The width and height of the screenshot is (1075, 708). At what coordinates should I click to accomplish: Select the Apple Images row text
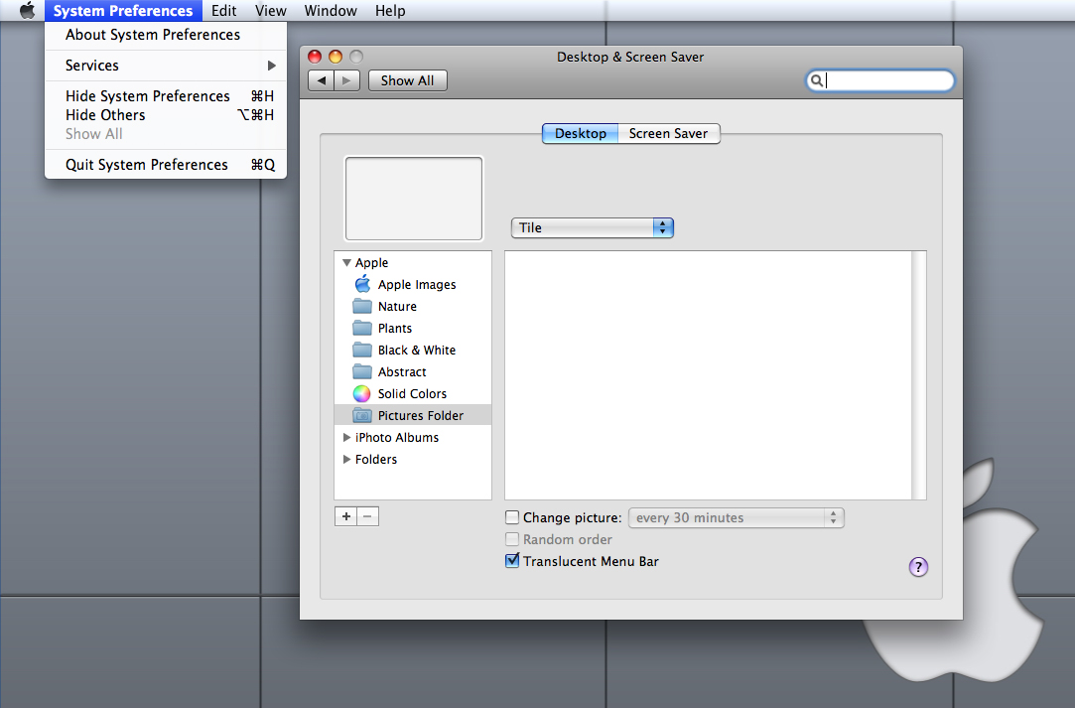(417, 285)
